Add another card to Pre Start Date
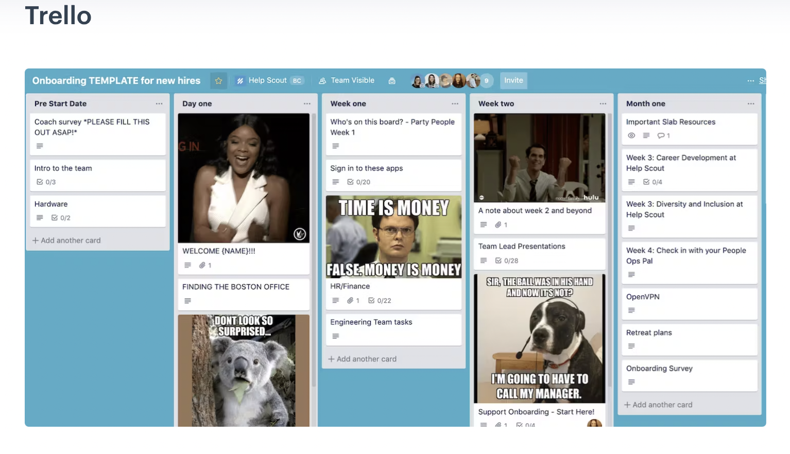 (66, 240)
